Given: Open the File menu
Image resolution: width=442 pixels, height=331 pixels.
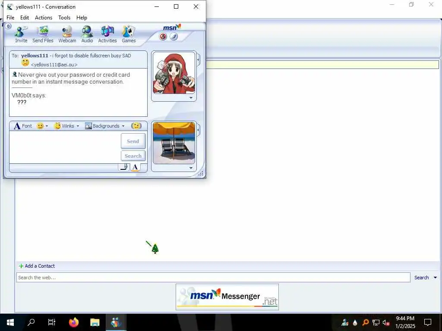Looking at the screenshot, I should tap(10, 17).
